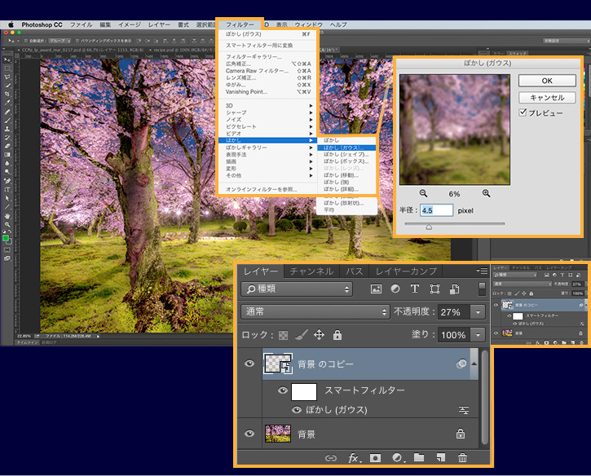Viewport: 591px width, 476px height.
Task: Select the Crop tool in the toolbox
Action: (x=7, y=95)
